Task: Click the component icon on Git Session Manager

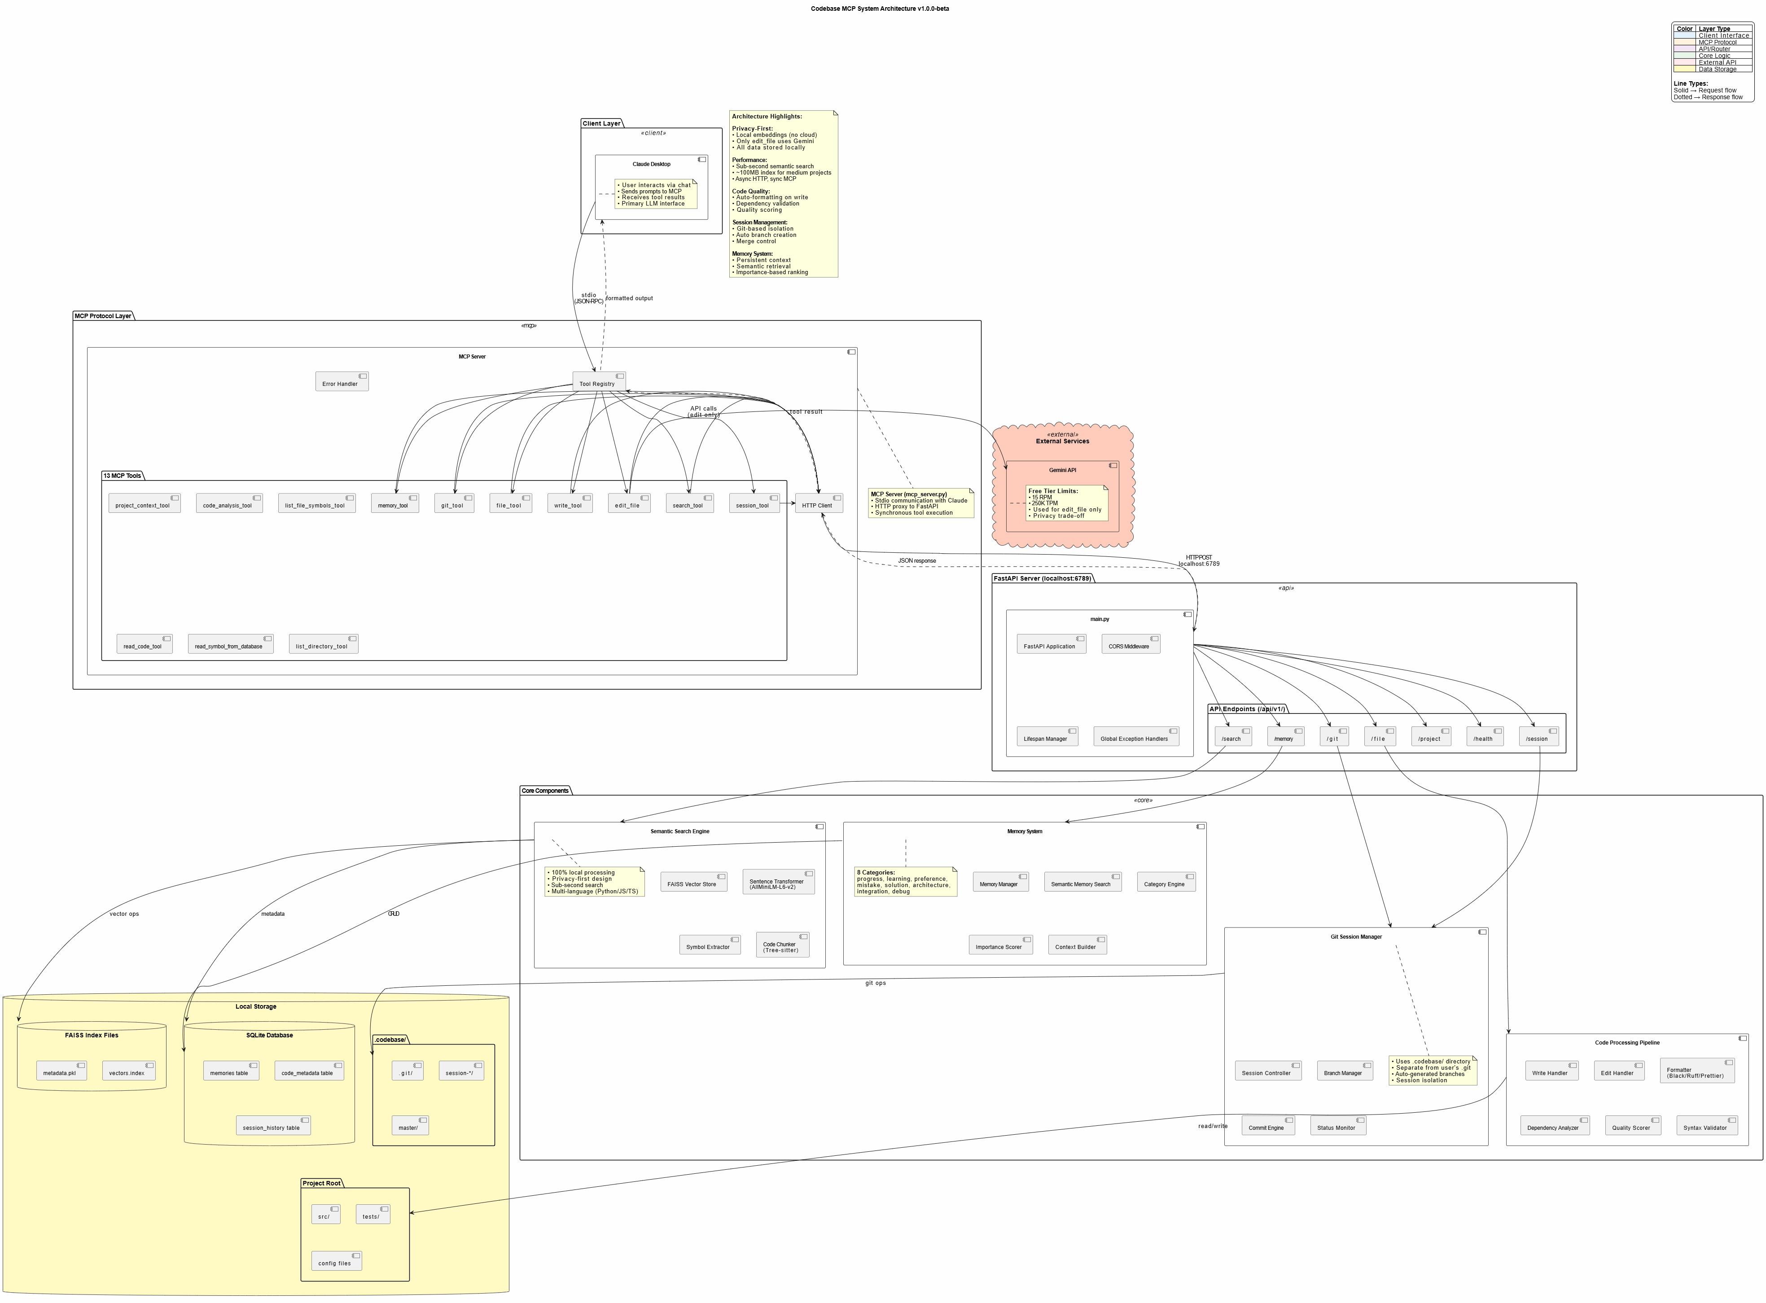Action: pos(1482,932)
